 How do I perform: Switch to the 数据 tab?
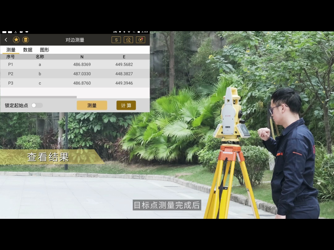(28, 50)
